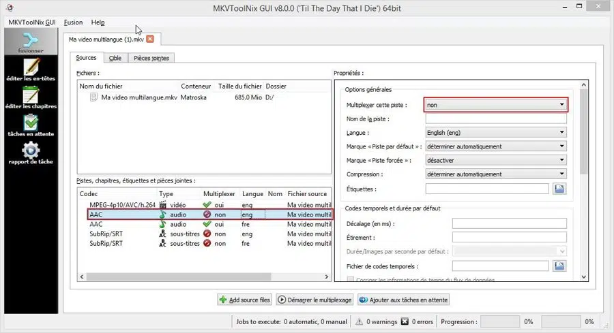614x333 pixels.
Task: Click audio note icon of the fre AAC track
Action: point(163,224)
